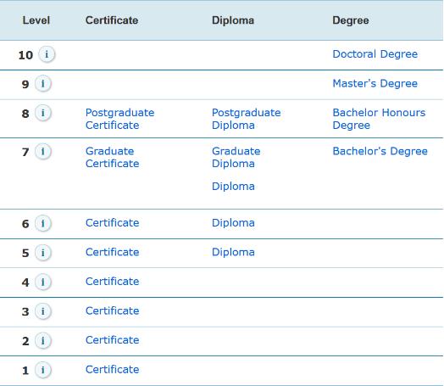Click the Level 2 info icon
Screen dimensions: 444x386
tap(43, 340)
